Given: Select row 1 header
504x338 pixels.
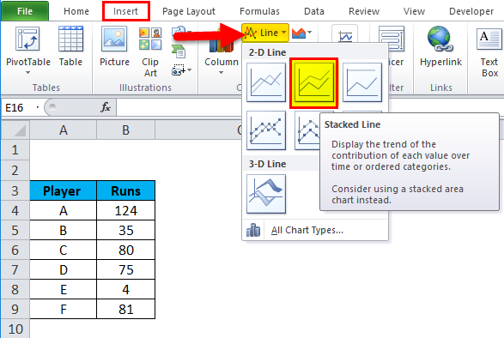Looking at the screenshot, I should (x=15, y=150).
